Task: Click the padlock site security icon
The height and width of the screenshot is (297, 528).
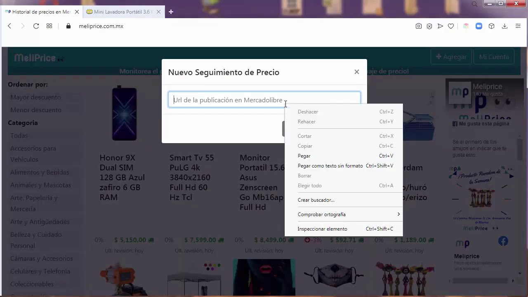Action: coord(68,26)
